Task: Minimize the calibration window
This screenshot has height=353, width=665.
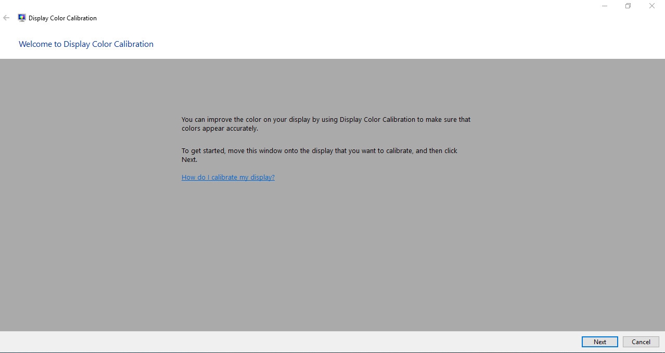Action: click(605, 6)
